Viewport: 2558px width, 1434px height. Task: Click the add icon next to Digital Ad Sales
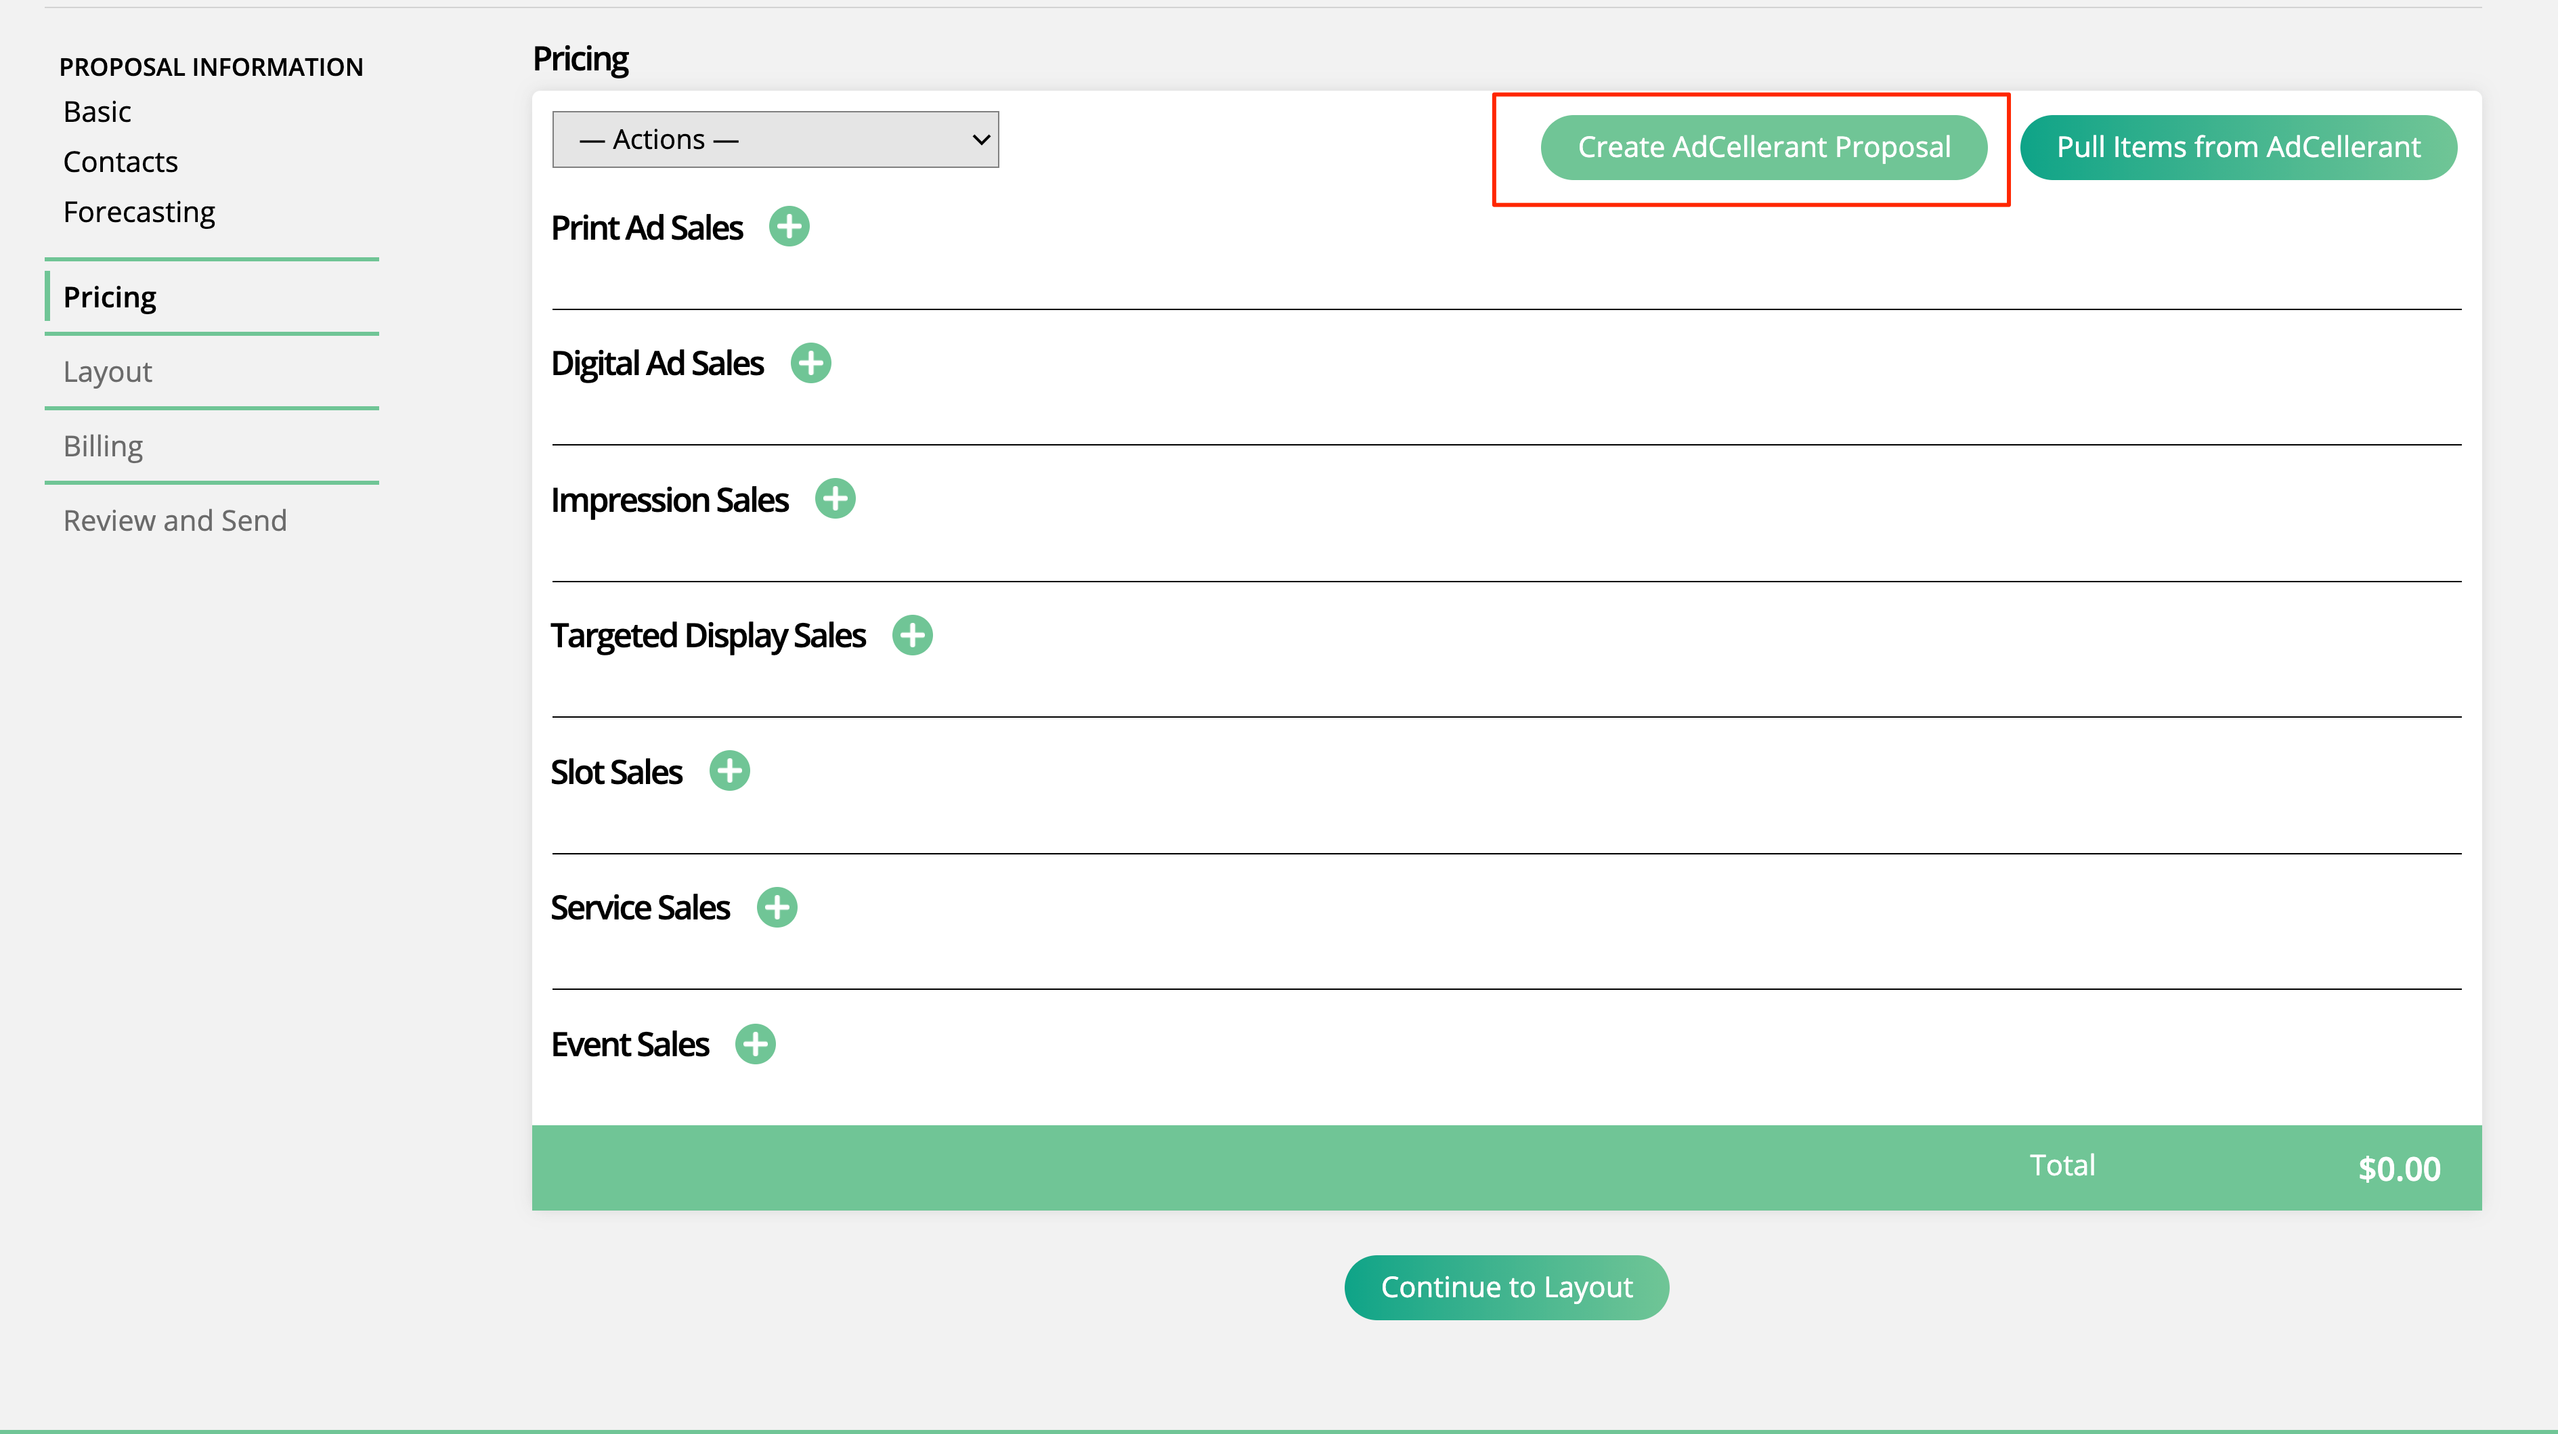click(x=810, y=362)
